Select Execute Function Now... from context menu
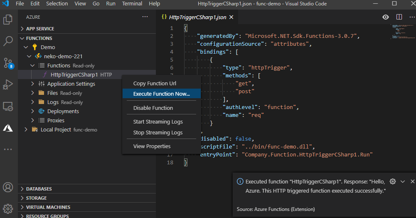This screenshot has height=218, width=416. pyautogui.click(x=161, y=94)
